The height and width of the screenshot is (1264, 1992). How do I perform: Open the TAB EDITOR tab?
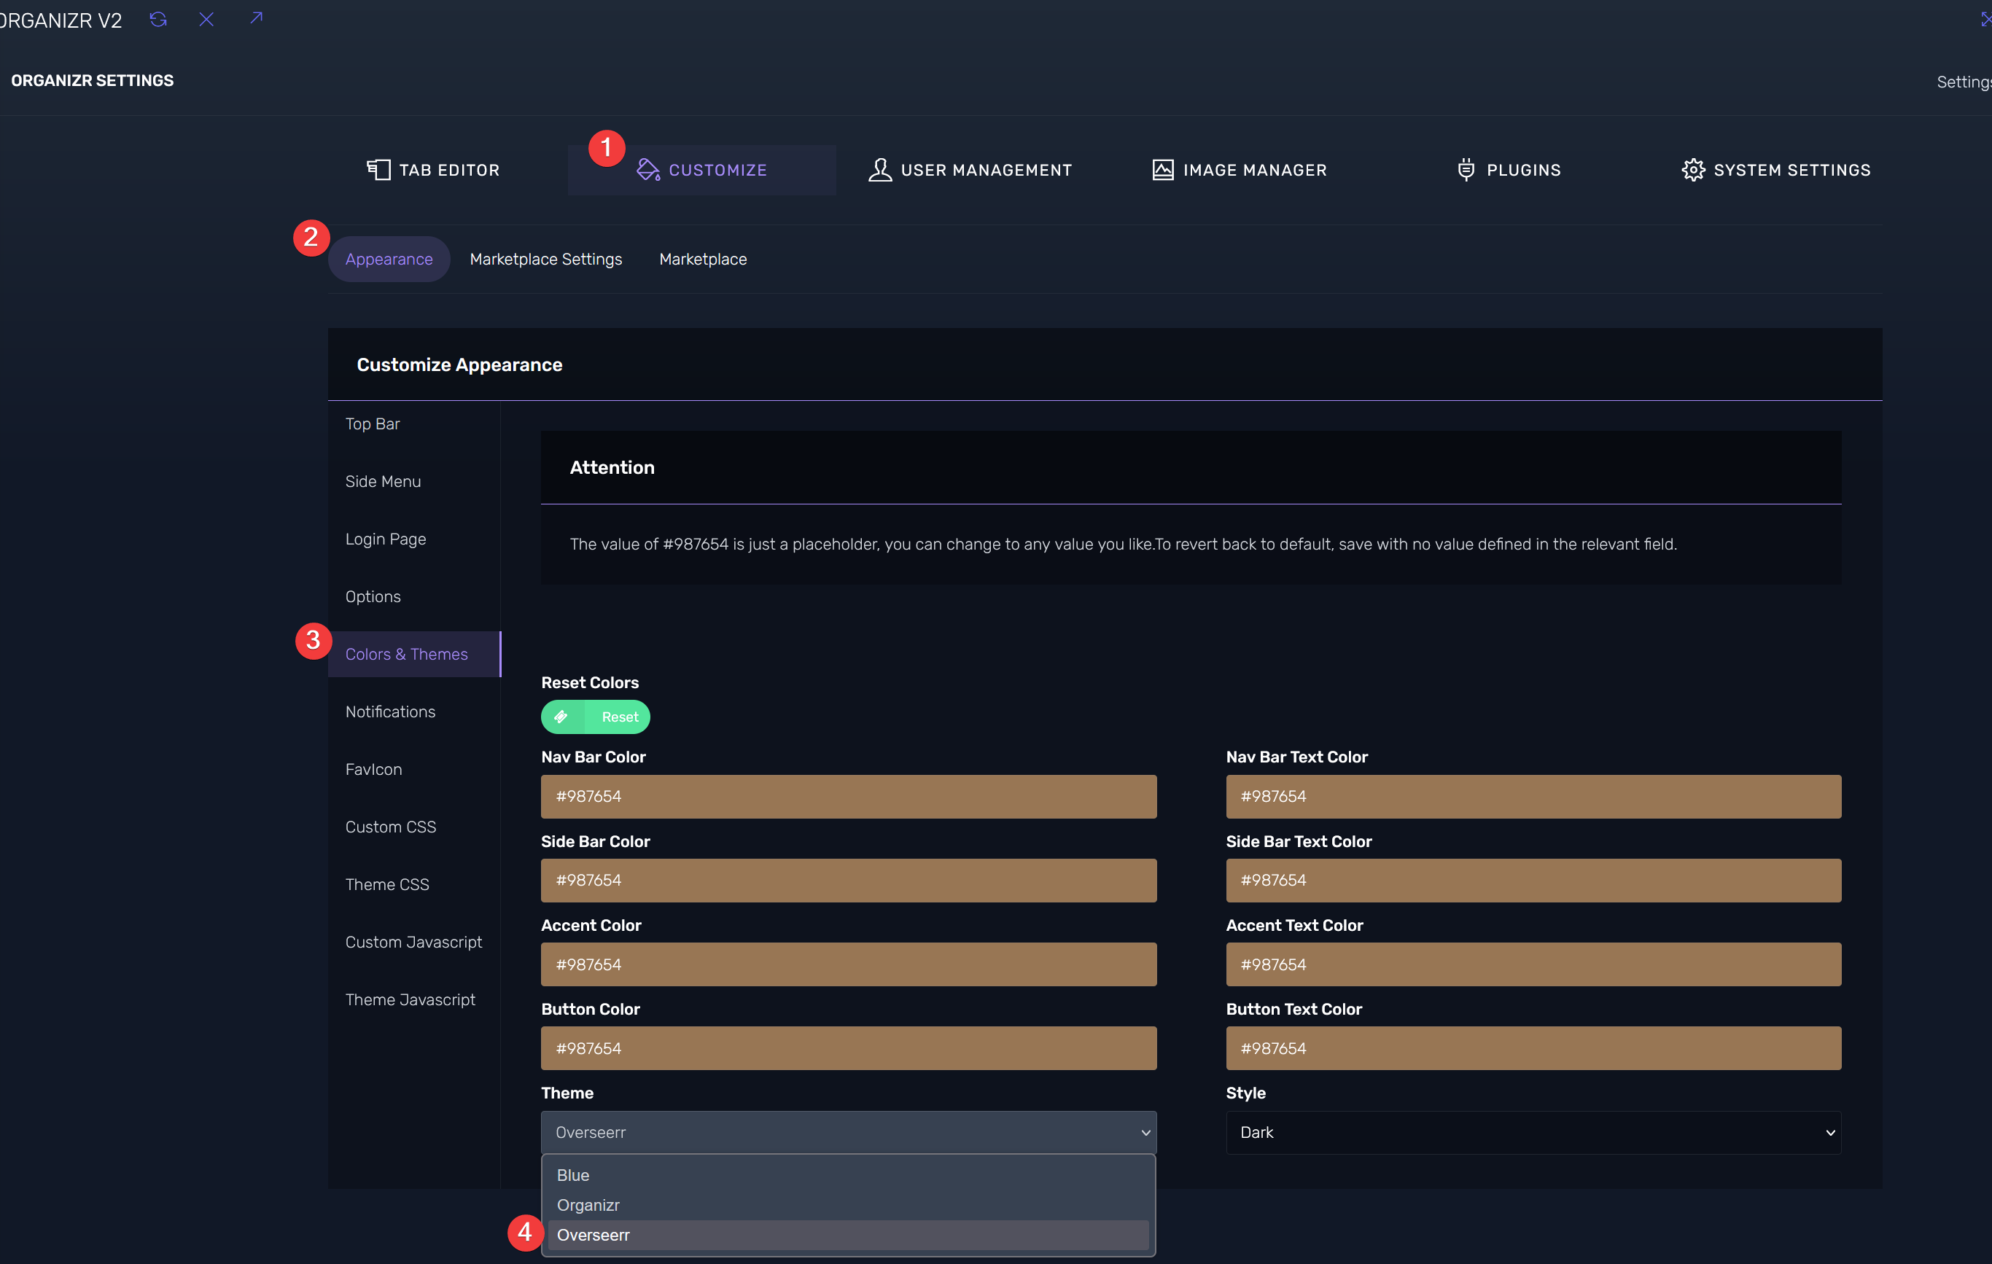coord(434,170)
